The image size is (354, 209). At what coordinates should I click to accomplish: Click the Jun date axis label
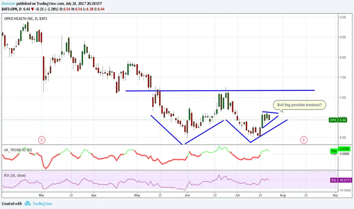(187, 195)
